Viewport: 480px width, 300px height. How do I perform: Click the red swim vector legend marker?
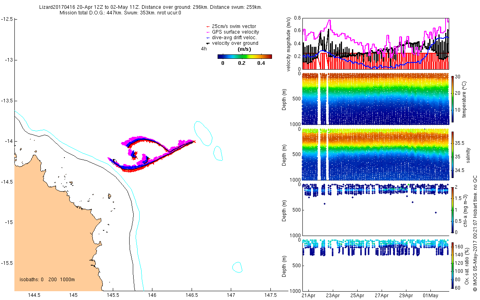click(207, 26)
